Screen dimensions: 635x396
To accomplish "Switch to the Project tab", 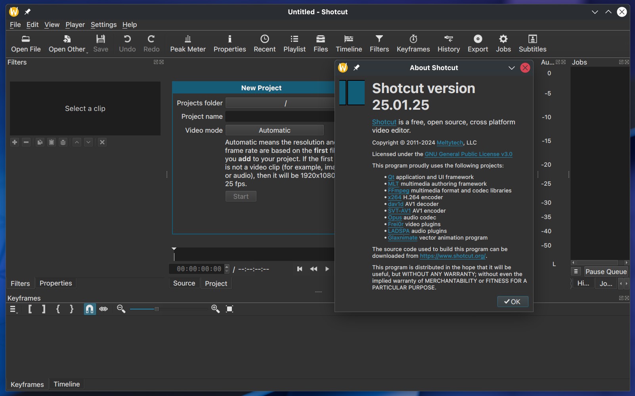I will click(216, 284).
